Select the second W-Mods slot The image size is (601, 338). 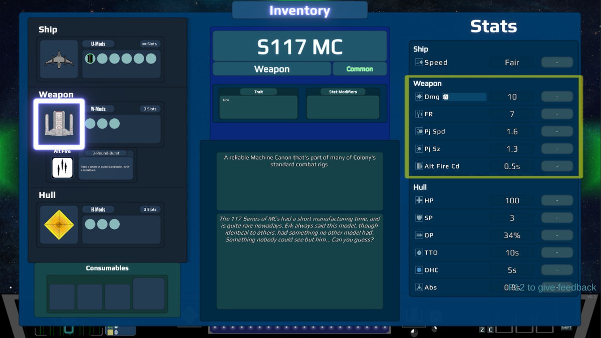pos(102,124)
